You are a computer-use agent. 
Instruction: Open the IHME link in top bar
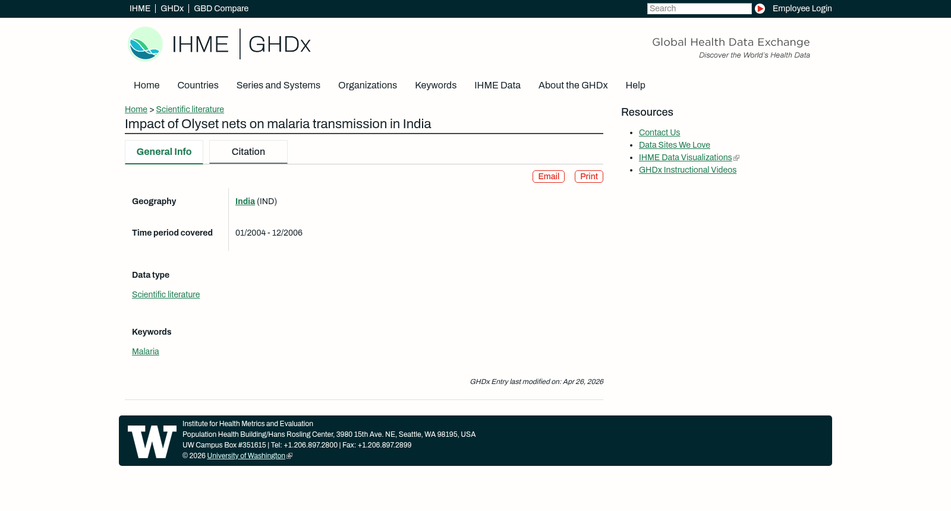coord(140,8)
